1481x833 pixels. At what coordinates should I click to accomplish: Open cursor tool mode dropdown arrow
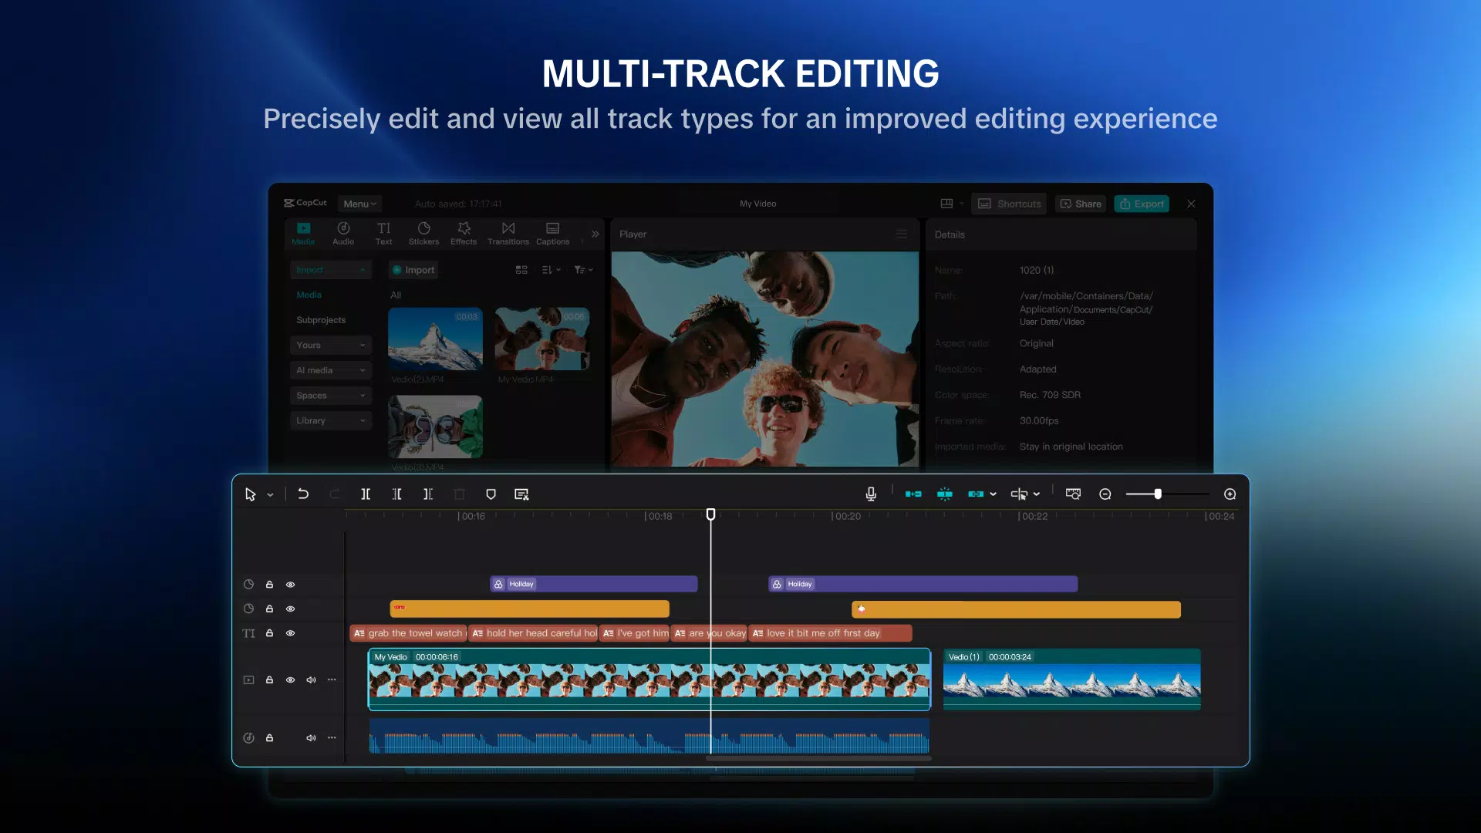tap(270, 495)
